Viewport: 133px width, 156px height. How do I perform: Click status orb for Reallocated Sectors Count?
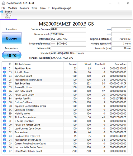(x=4, y=80)
